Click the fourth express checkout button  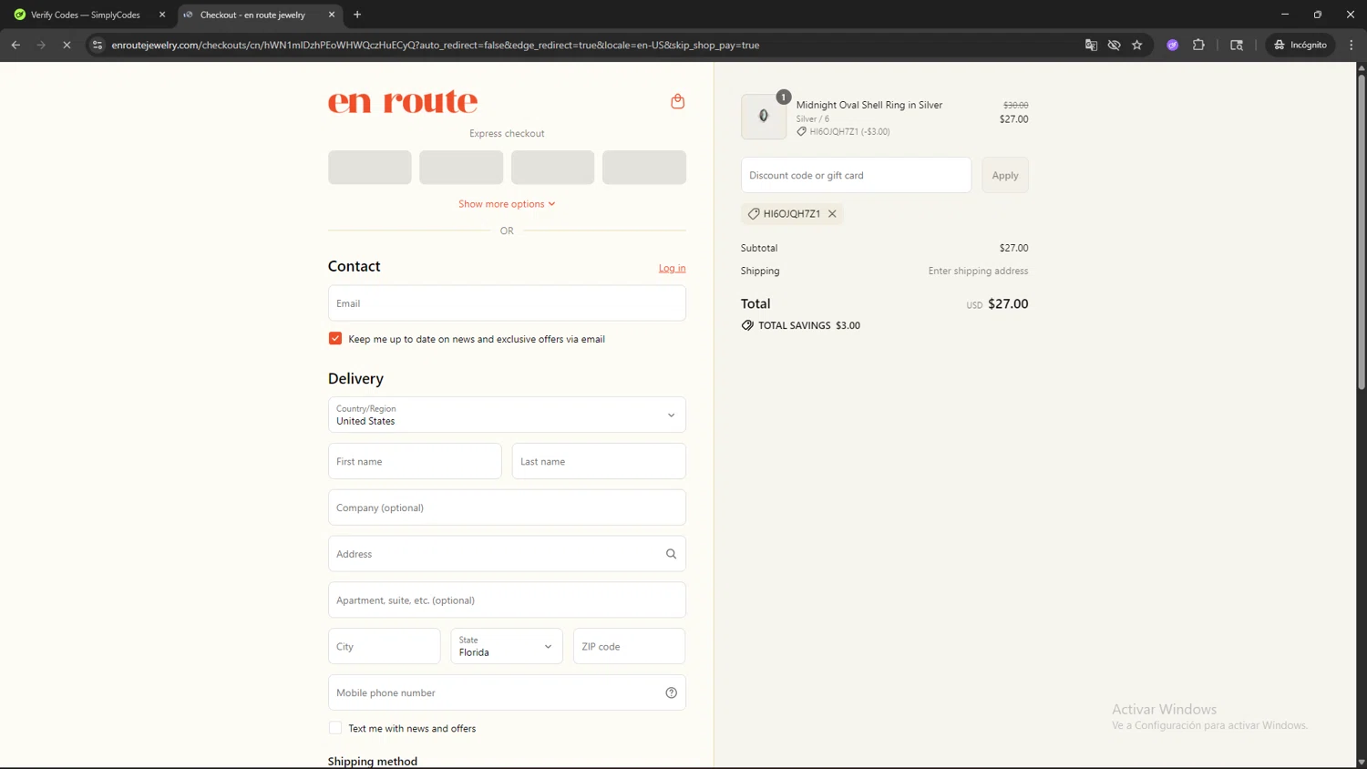pos(644,168)
